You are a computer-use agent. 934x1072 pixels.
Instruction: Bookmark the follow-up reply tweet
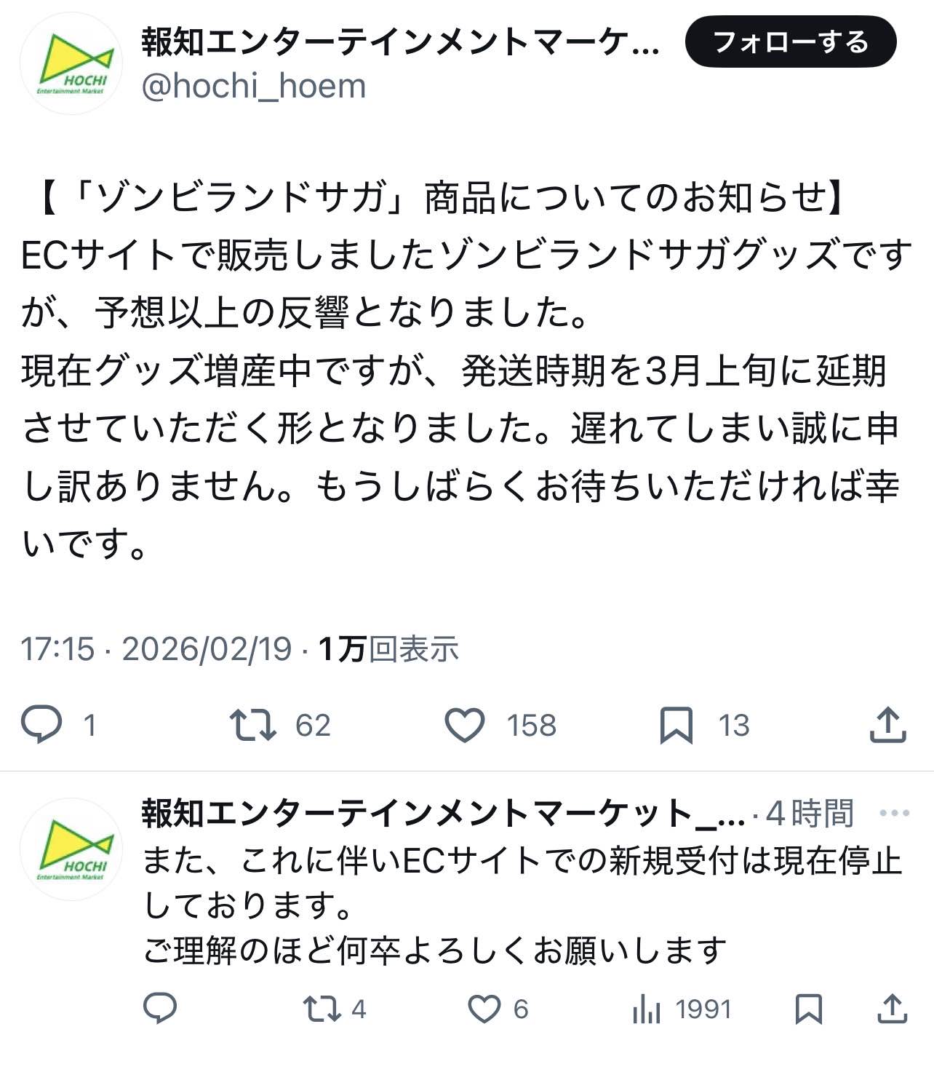tap(809, 1009)
